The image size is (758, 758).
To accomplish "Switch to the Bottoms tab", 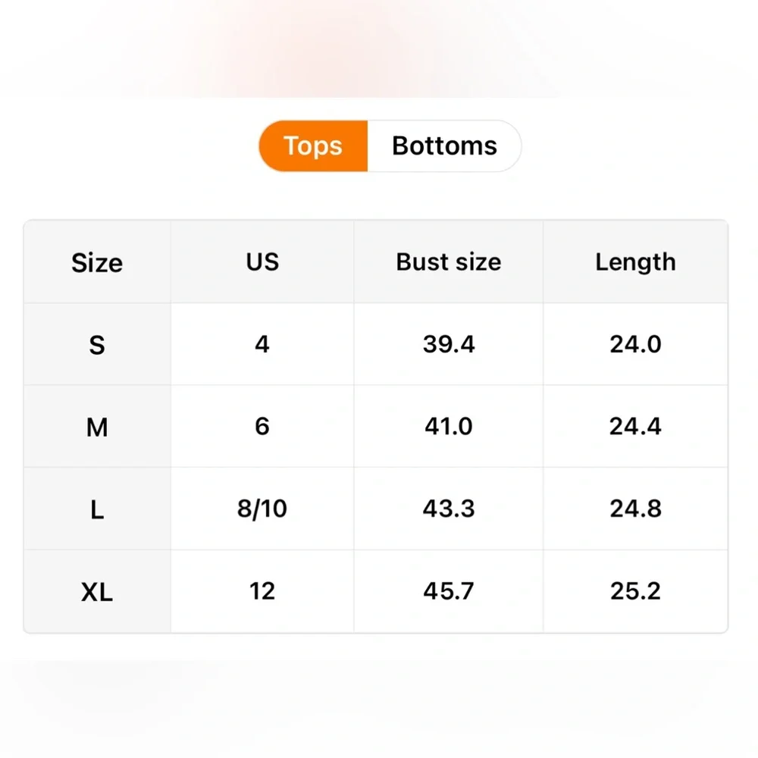I will [444, 146].
